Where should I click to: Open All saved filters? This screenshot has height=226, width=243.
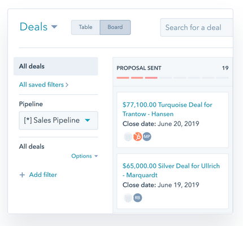(x=44, y=85)
